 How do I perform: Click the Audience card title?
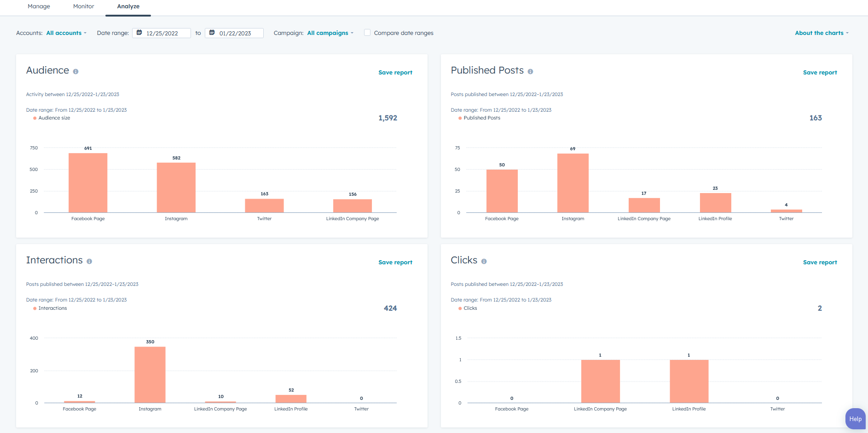click(47, 70)
